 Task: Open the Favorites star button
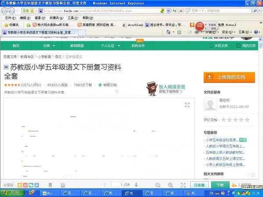(x=11, y=25)
